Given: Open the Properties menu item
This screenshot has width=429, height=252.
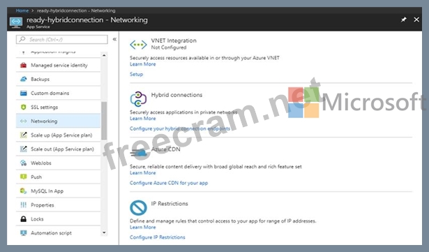Looking at the screenshot, I should coord(59,205).
